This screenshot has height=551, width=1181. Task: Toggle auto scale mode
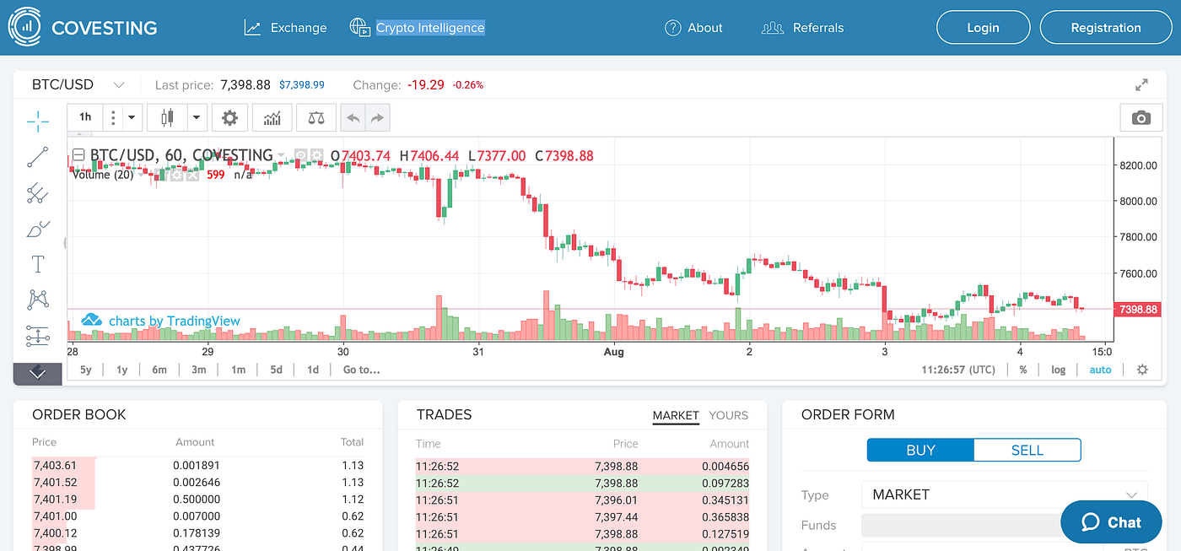pyautogui.click(x=1100, y=370)
